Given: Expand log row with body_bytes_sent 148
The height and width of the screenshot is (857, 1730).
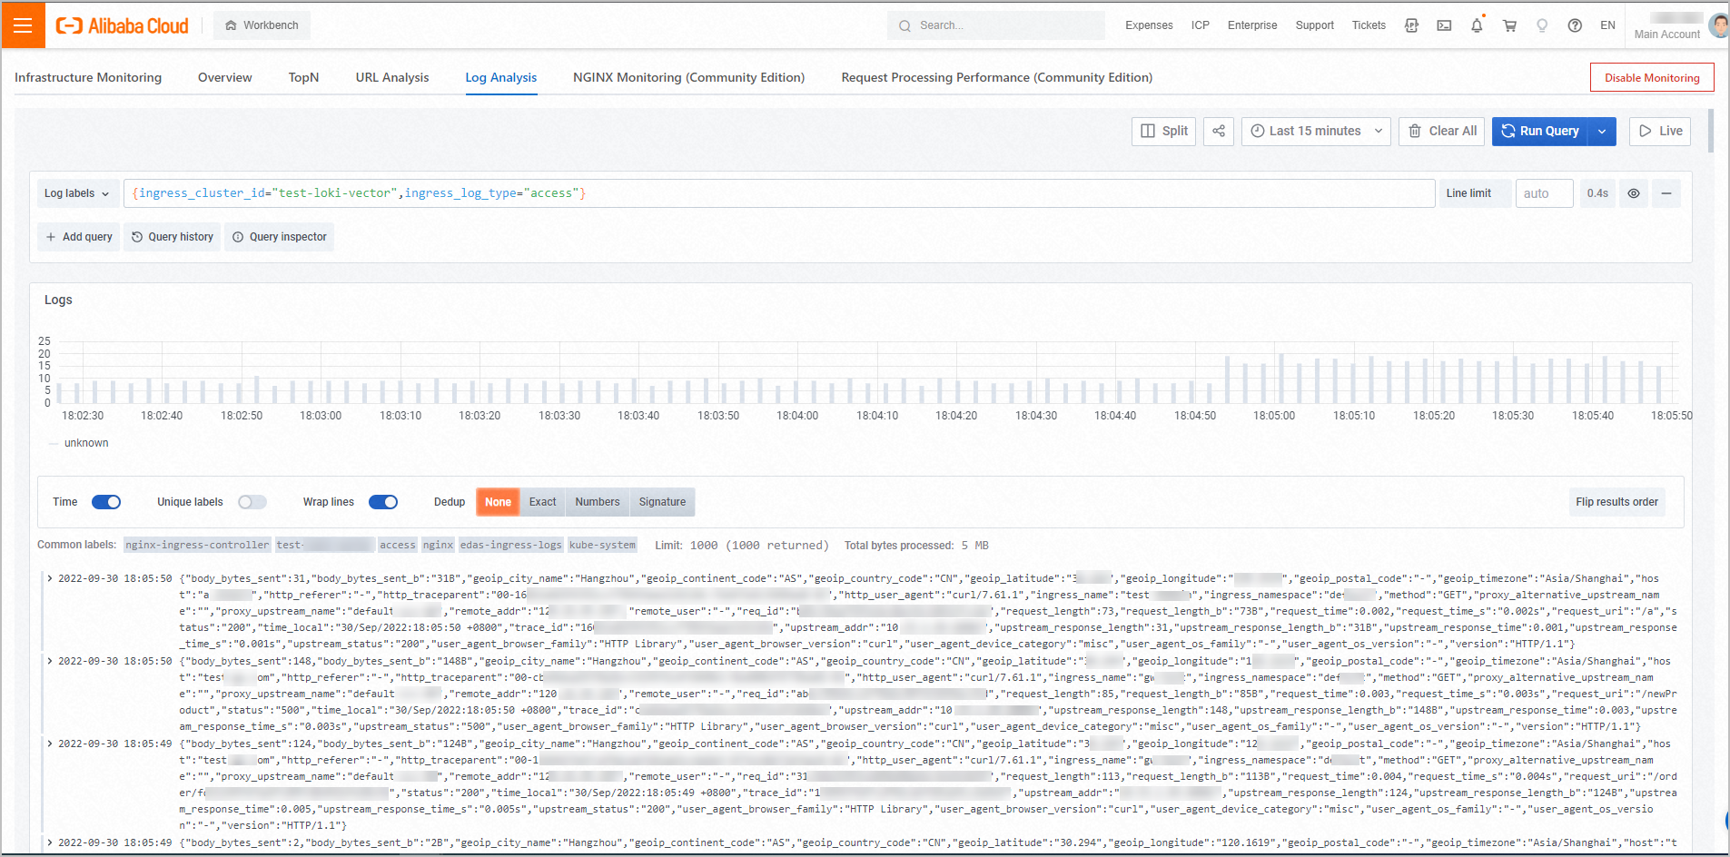Looking at the screenshot, I should [x=50, y=661].
